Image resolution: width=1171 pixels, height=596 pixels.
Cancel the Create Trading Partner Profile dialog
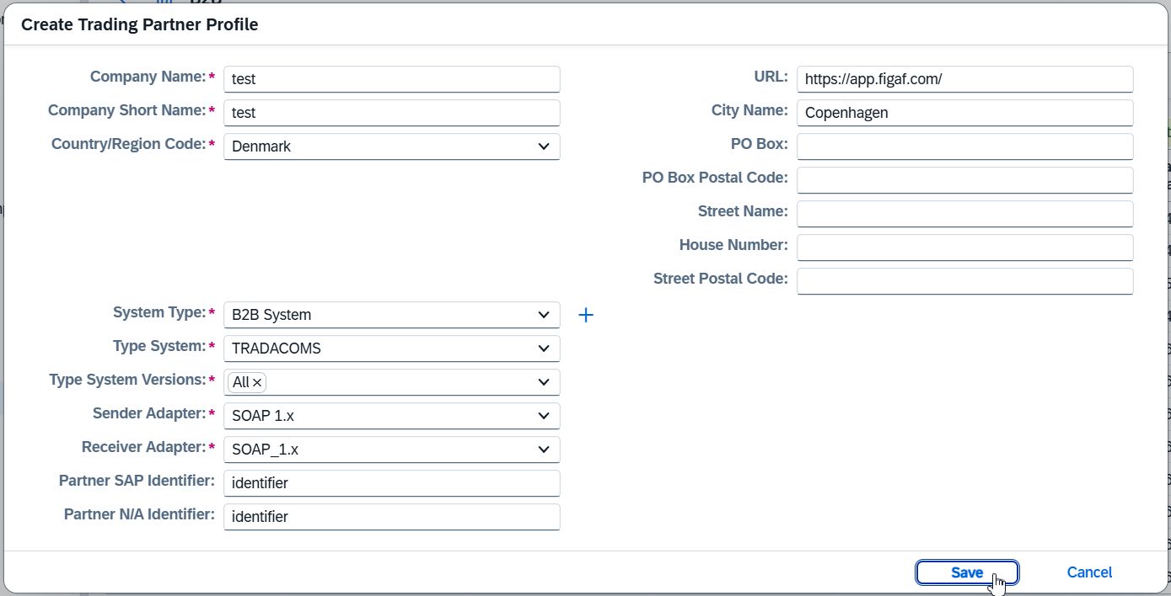(1089, 572)
